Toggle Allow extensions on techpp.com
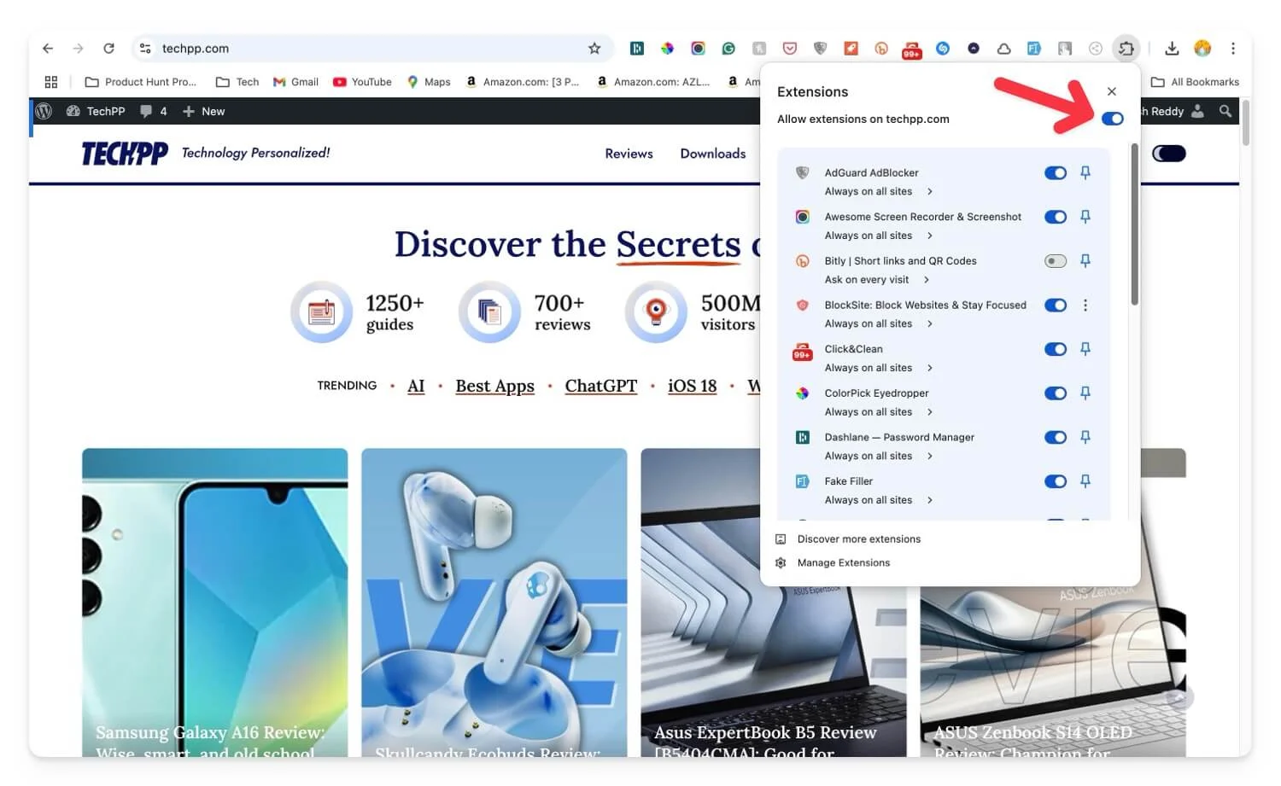The width and height of the screenshot is (1281, 786). (x=1112, y=119)
